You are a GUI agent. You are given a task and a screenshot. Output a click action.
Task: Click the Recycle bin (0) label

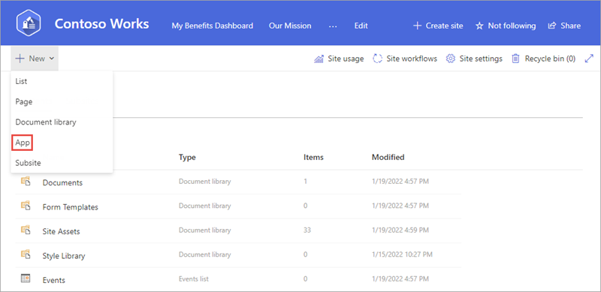tap(550, 59)
